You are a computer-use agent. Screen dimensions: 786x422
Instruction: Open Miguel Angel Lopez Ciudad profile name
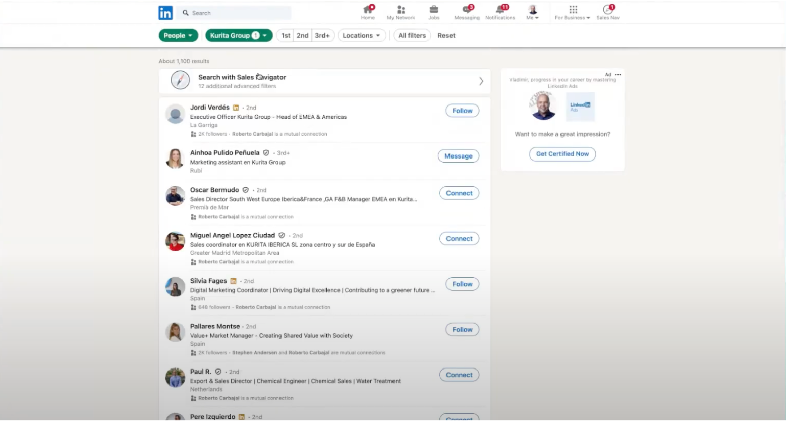(233, 236)
